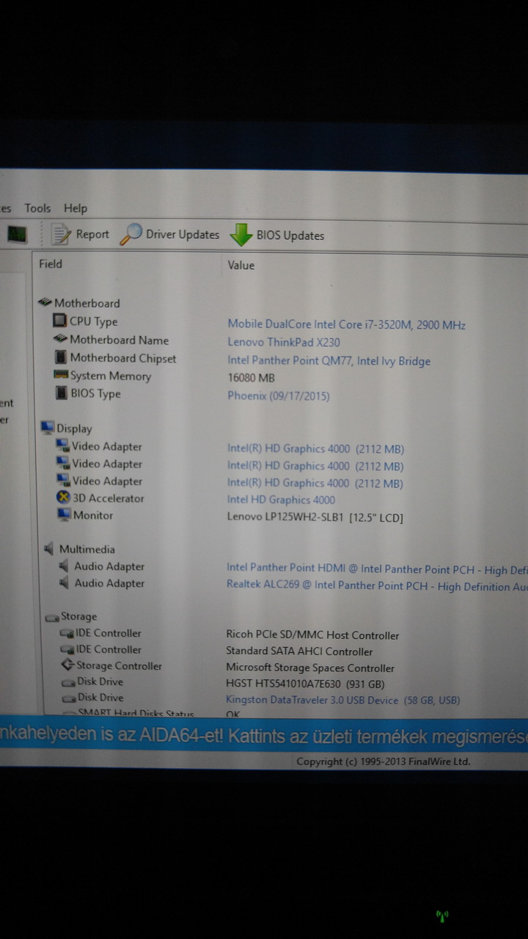Click the CPU Type row icon
This screenshot has height=939, width=528.
[x=60, y=321]
